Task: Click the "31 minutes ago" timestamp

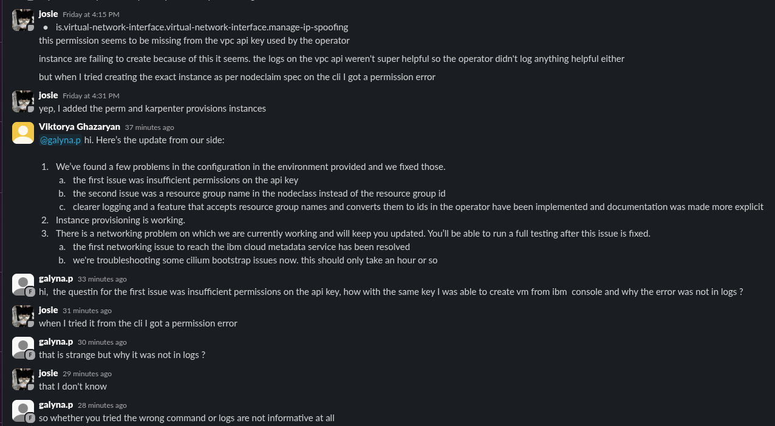Action: 87,311
